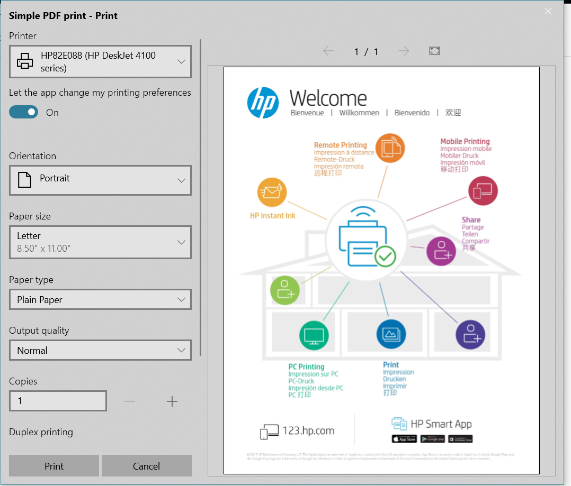Toggle off app printing preferences switch
Screen dimensions: 571x486
24,112
